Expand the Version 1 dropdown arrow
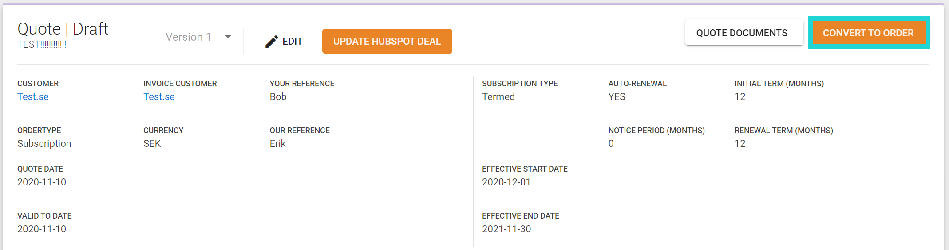Viewport: 949px width, 250px height. click(x=228, y=37)
